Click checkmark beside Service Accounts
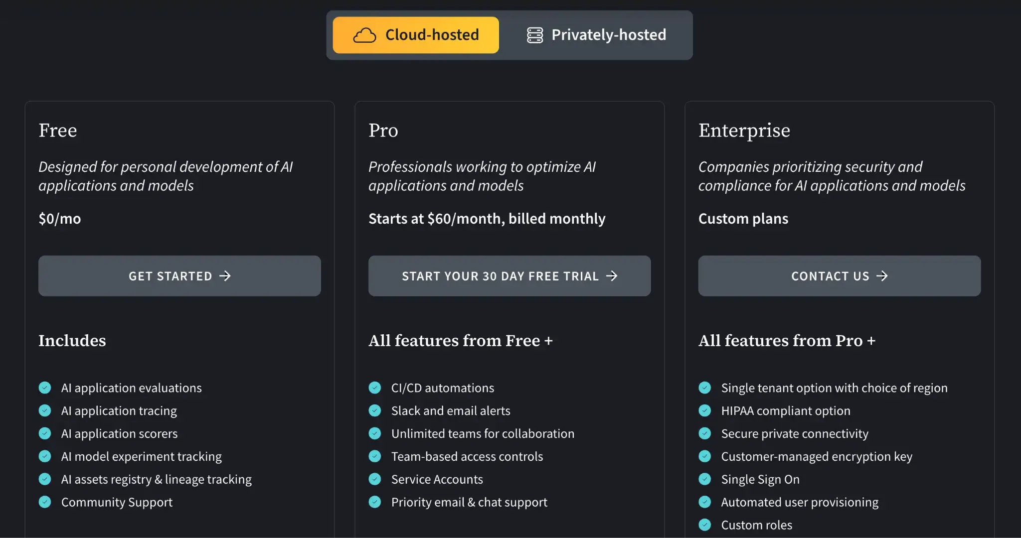Viewport: 1021px width, 538px height. coord(375,479)
